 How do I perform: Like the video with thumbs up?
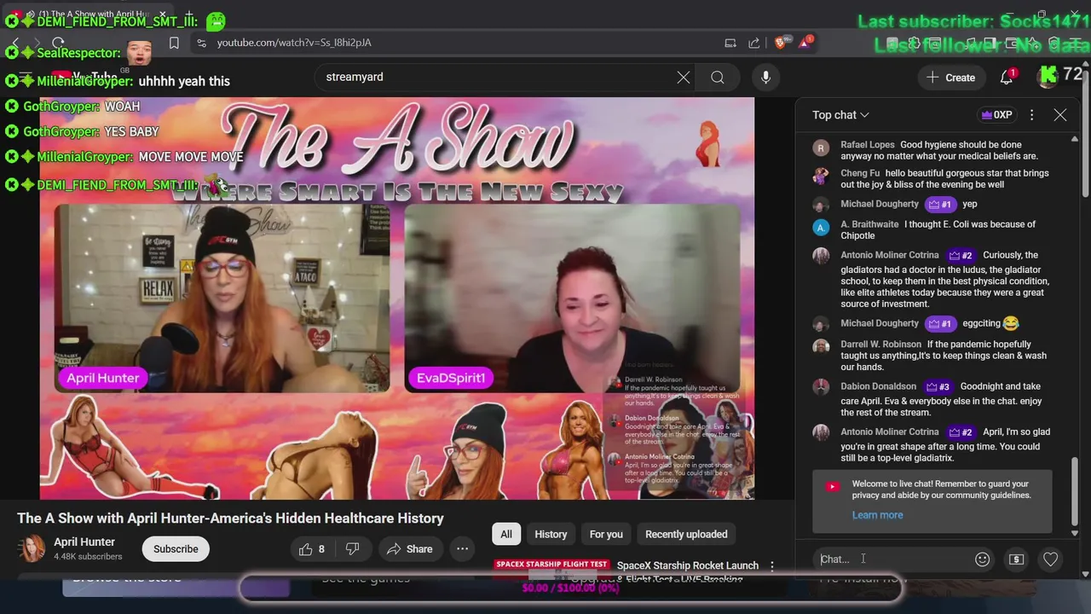tap(312, 549)
